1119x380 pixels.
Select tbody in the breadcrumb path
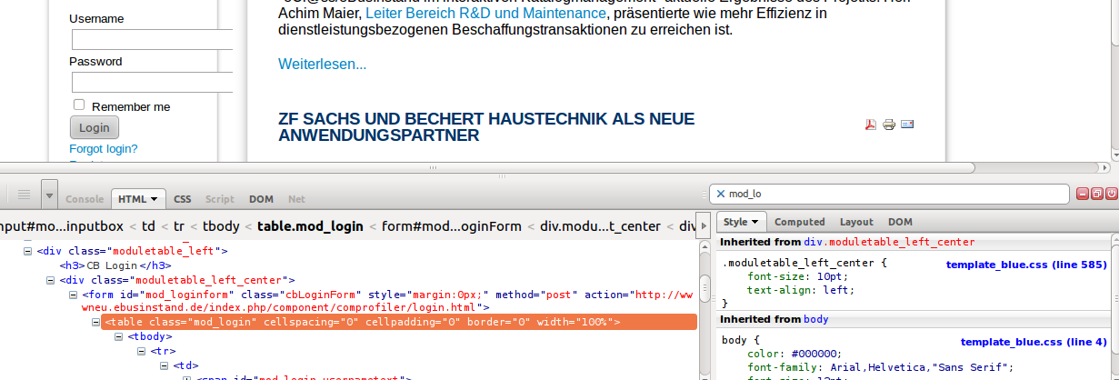pyautogui.click(x=220, y=226)
